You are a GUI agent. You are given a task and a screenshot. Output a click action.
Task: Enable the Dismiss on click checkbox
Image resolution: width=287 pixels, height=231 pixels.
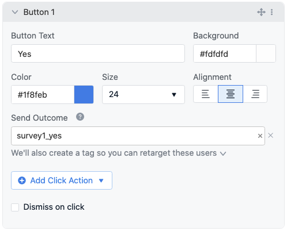15,207
